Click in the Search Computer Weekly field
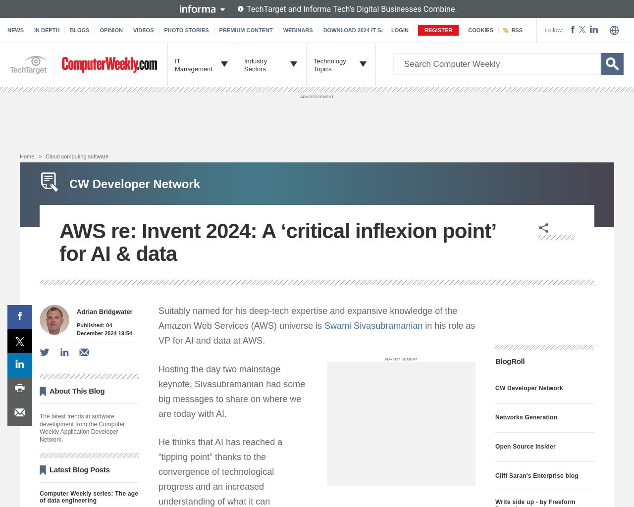Screen dimensions: 634x507 coord(497,64)
